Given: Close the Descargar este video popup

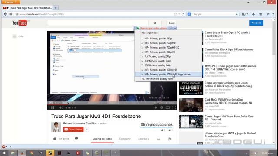Looking at the screenshot, I should [175, 28].
